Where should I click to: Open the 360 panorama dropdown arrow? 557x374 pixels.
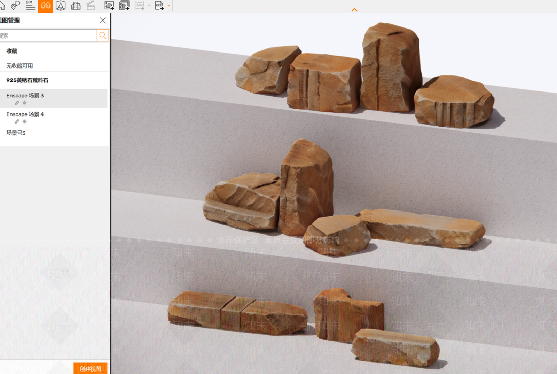149,6
